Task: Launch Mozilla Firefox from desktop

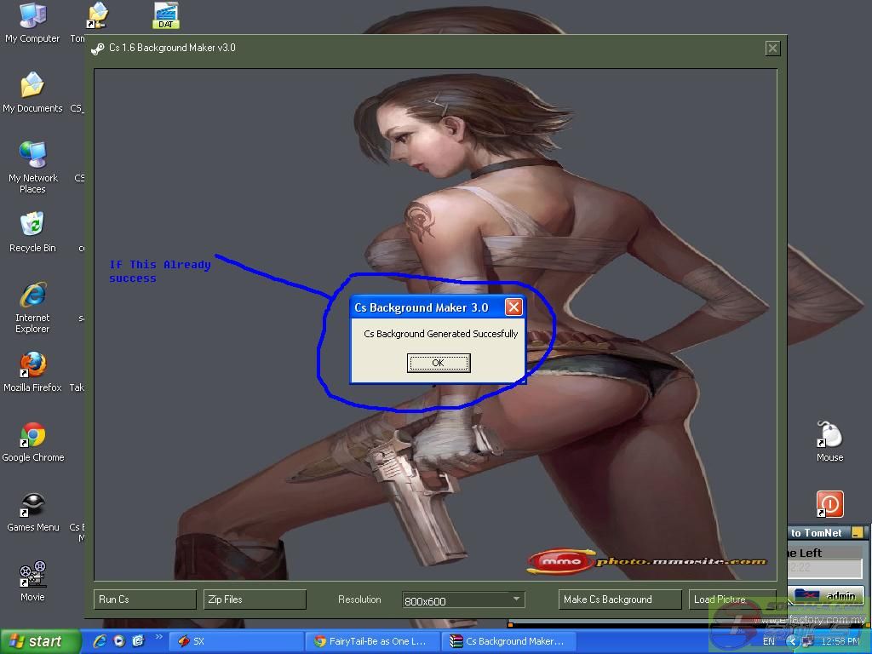Action: [x=32, y=365]
